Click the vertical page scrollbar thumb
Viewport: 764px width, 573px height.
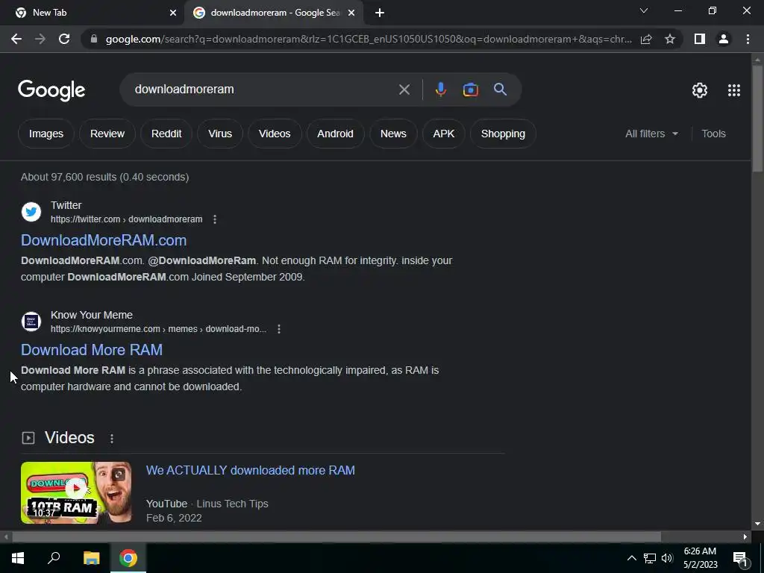(757, 118)
